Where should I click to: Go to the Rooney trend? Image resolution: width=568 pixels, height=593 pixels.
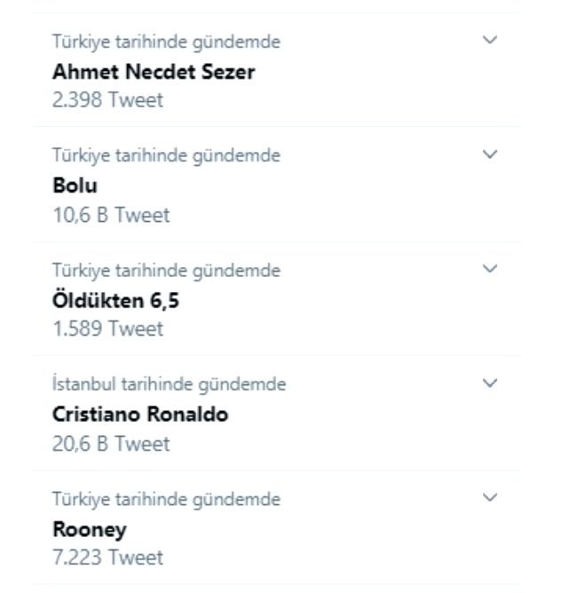pos(90,530)
